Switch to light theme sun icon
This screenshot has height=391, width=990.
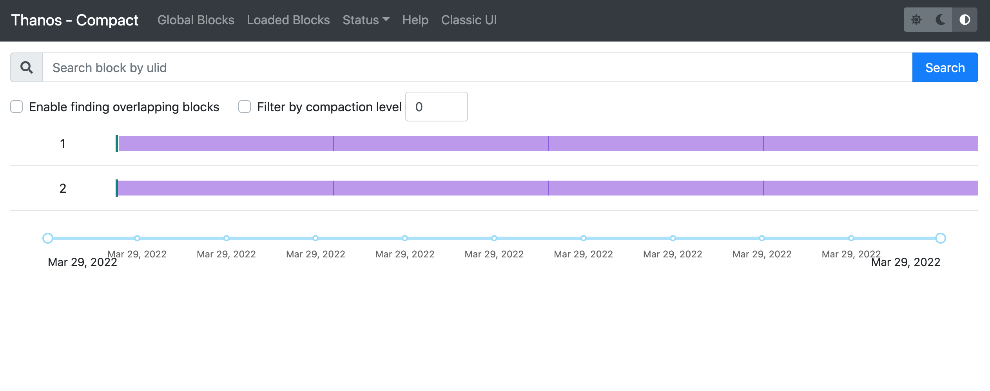tap(916, 20)
